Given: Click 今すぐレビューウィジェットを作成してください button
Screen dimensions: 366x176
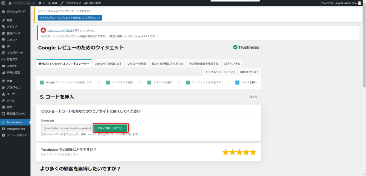Looking at the screenshot, I should (70, 18).
